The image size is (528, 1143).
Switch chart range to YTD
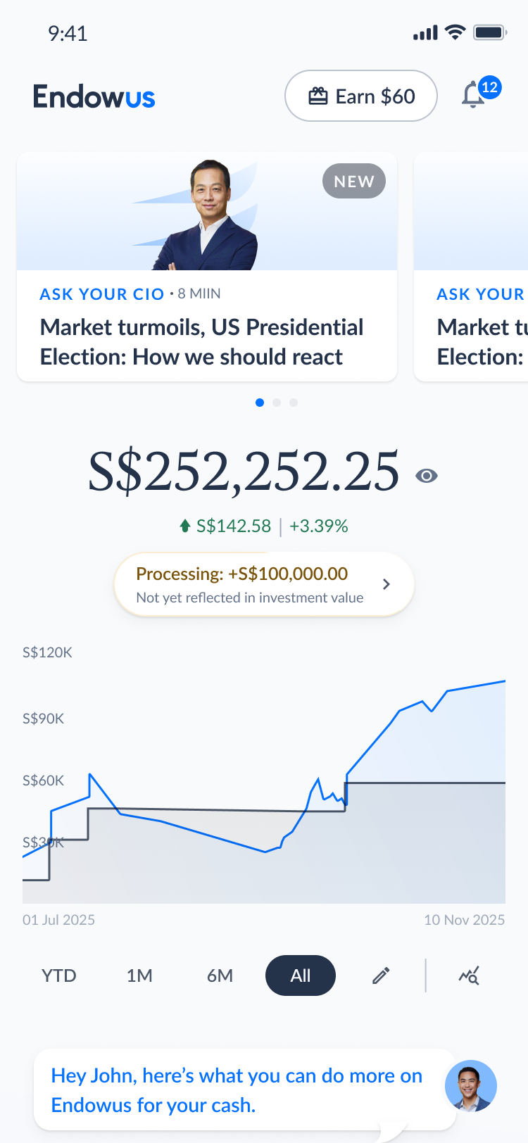(x=59, y=975)
